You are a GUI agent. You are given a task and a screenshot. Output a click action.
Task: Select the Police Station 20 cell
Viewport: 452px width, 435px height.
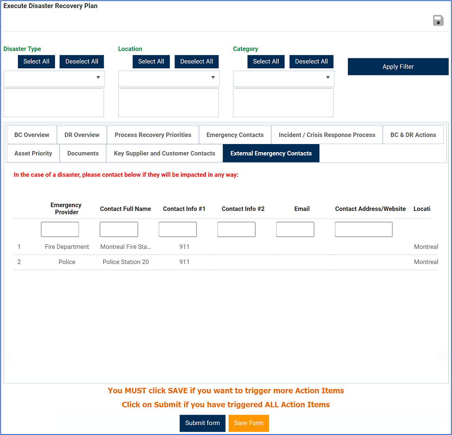126,262
